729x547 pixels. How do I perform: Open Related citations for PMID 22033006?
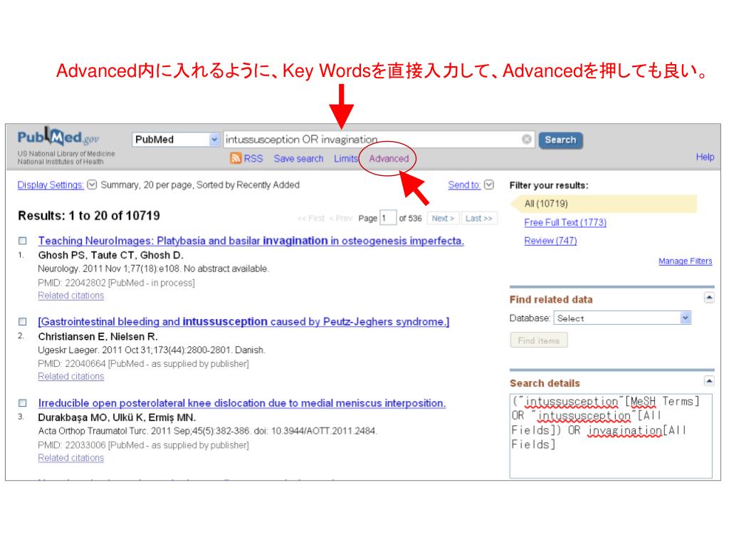pyautogui.click(x=71, y=458)
